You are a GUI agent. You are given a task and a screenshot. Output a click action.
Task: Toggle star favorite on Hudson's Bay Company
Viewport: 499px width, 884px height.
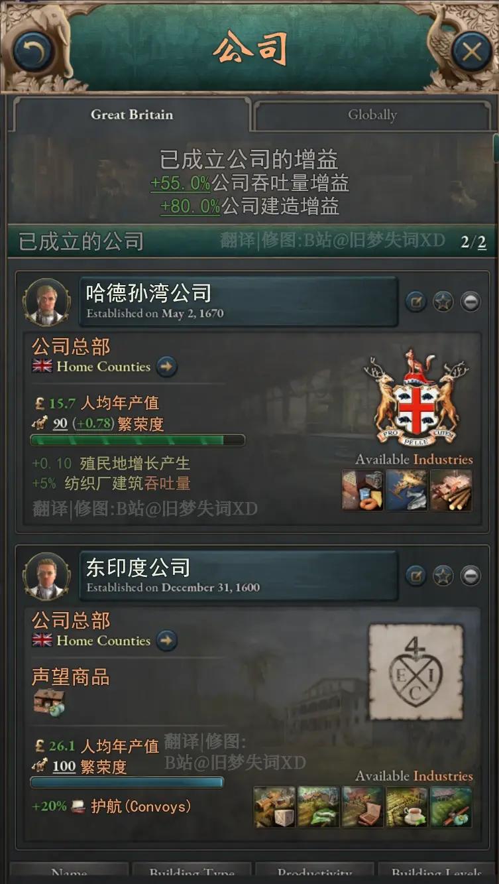pos(443,302)
